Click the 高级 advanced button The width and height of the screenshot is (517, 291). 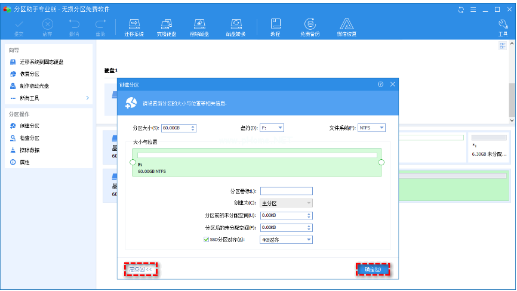(140, 270)
